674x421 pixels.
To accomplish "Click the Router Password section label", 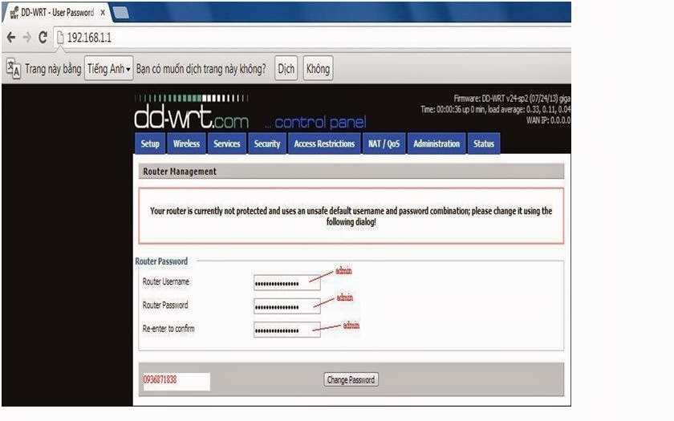I will pos(161,261).
